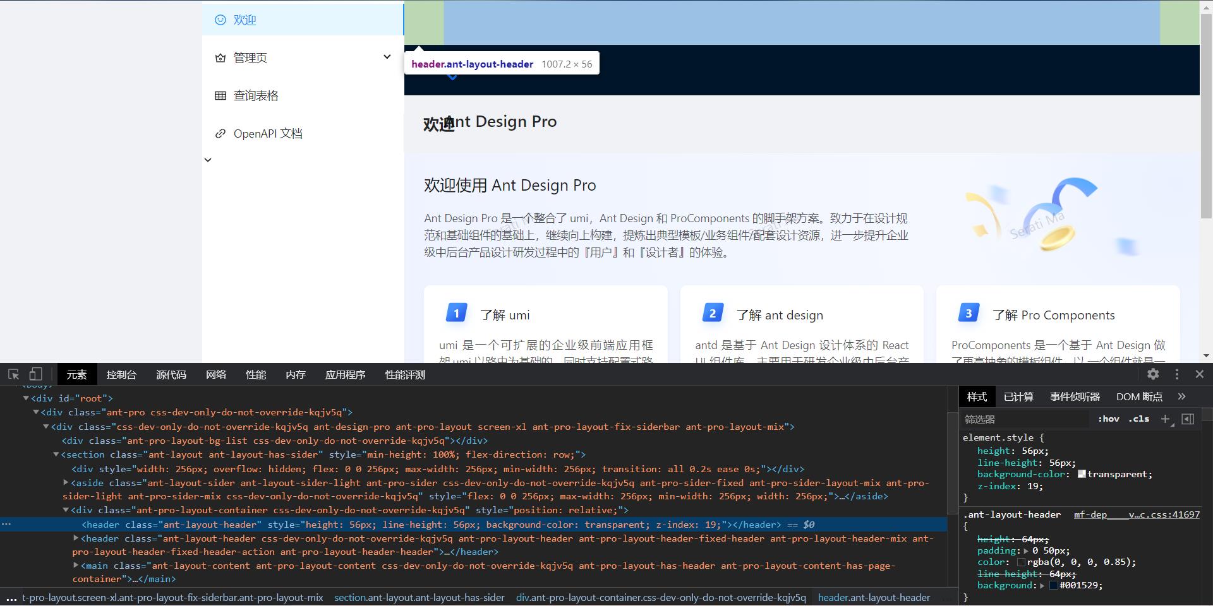Select the inspect element picker tool
The width and height of the screenshot is (1213, 606).
[13, 374]
